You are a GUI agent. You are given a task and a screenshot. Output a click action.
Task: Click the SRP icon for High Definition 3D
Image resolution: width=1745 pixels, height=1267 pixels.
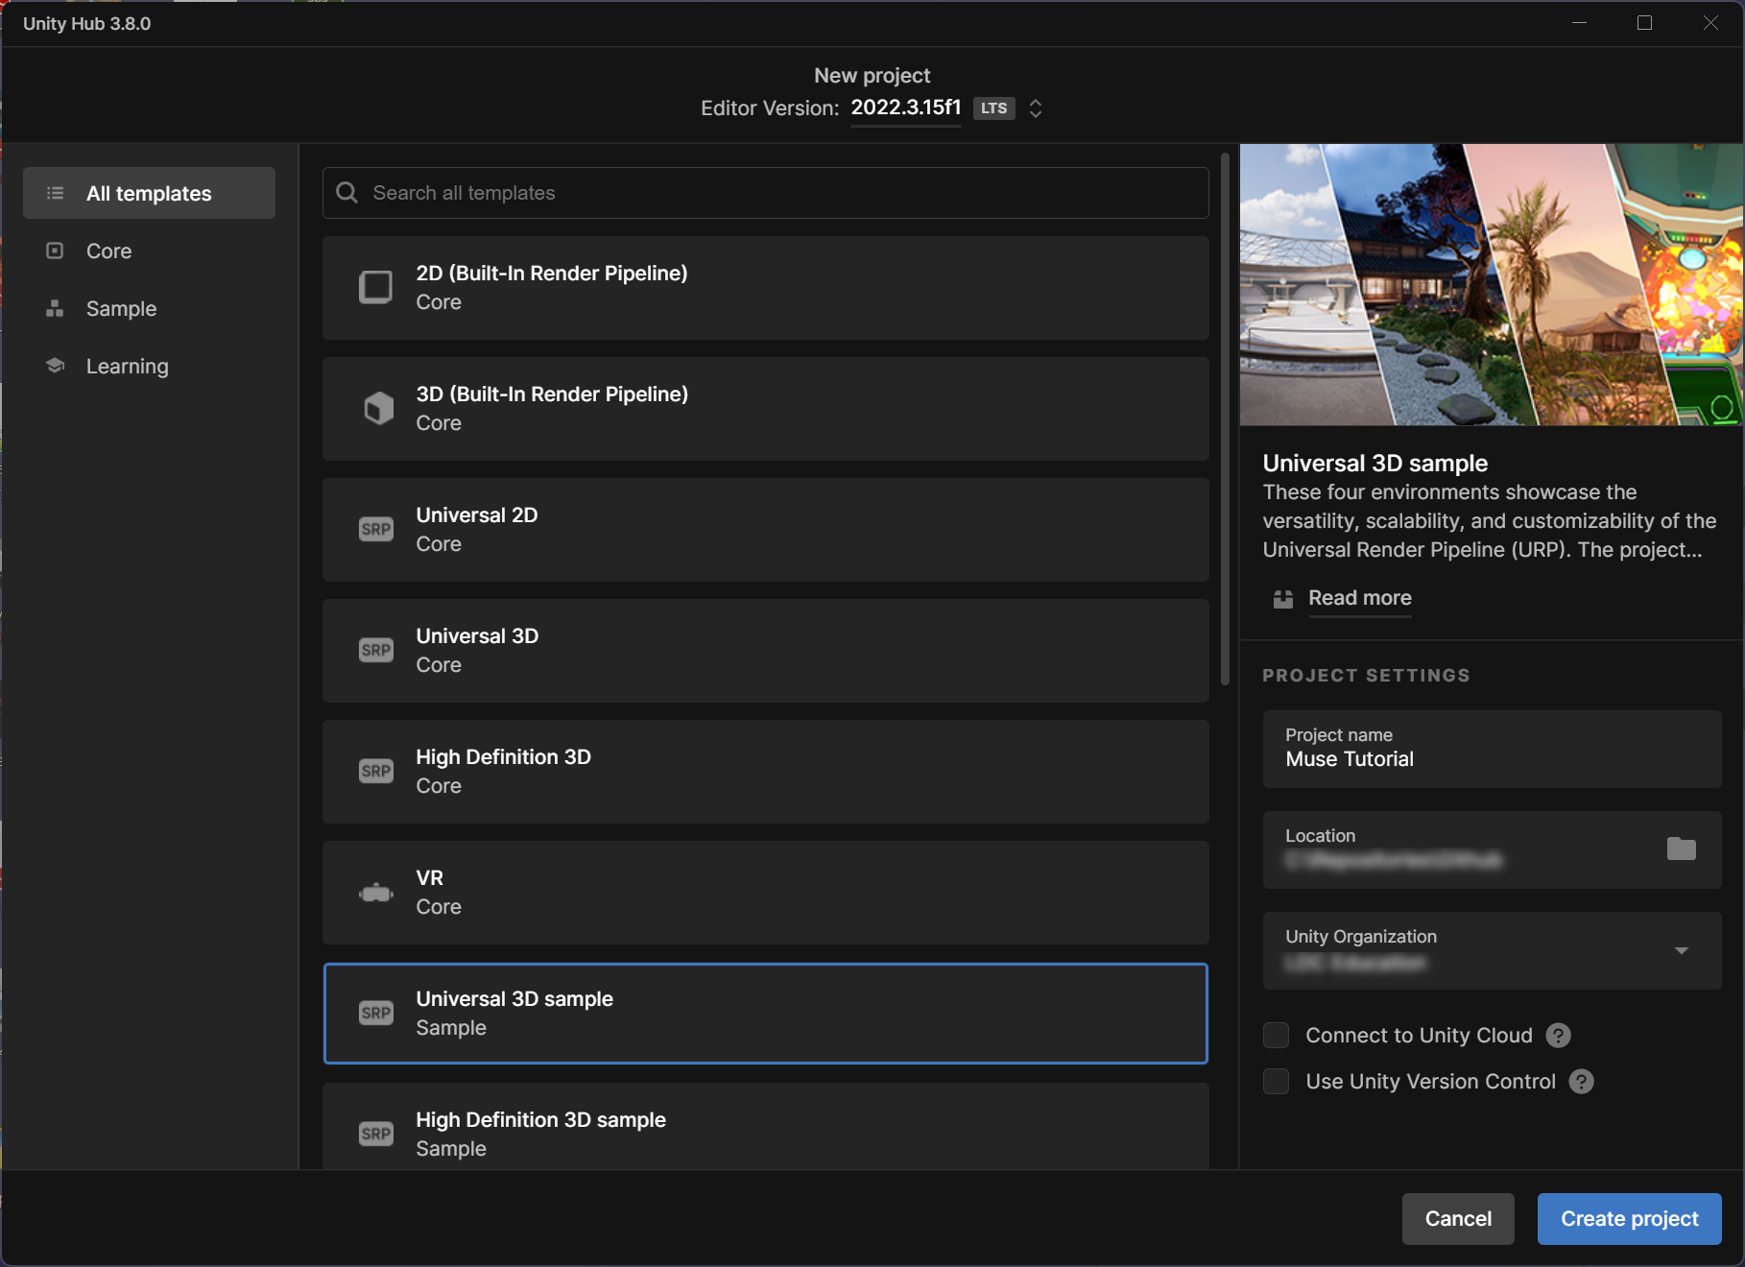[x=375, y=771]
